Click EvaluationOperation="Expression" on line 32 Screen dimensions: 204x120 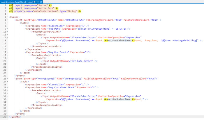(120, 96)
